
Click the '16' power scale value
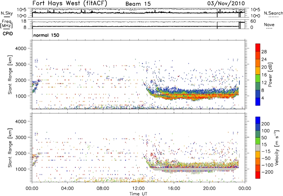[264, 75]
